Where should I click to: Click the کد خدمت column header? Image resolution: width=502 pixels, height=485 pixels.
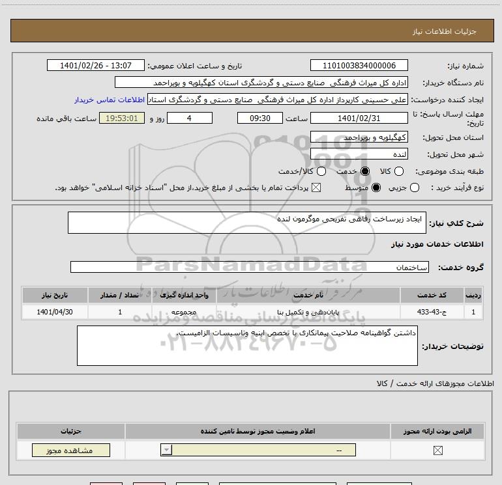(x=432, y=295)
